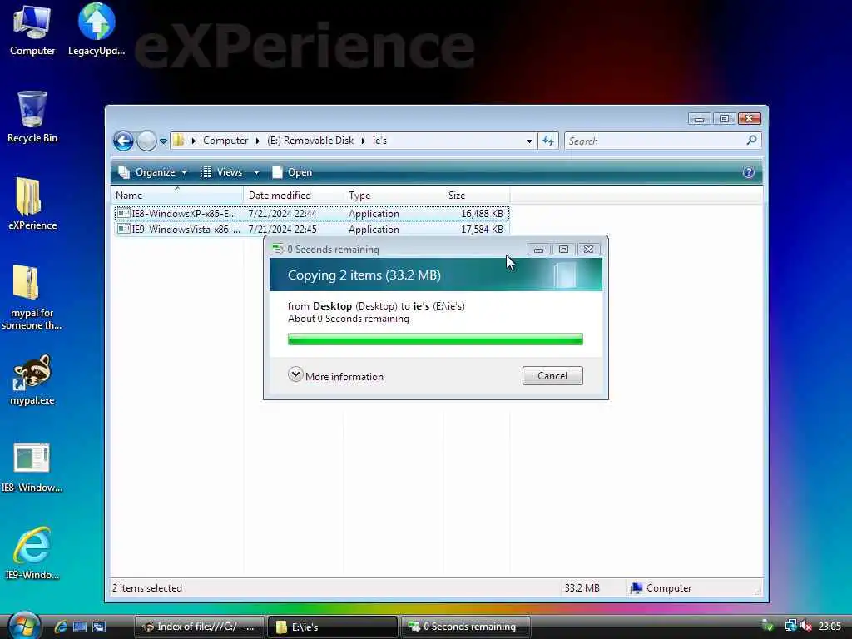Refresh the folder view
Screen dimensions: 852x639
pos(548,141)
